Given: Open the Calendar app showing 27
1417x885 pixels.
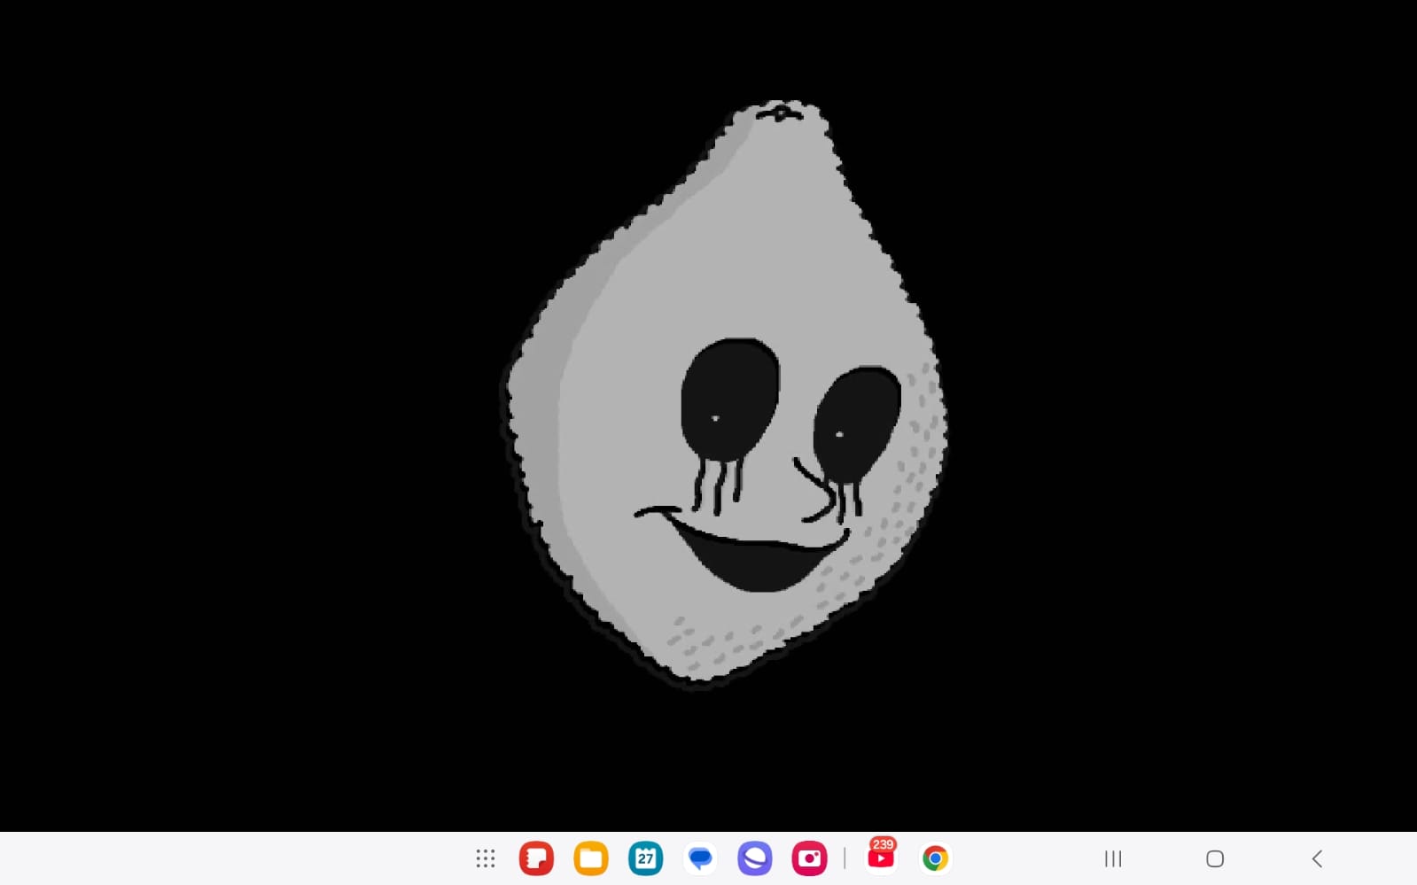Looking at the screenshot, I should click(x=646, y=858).
